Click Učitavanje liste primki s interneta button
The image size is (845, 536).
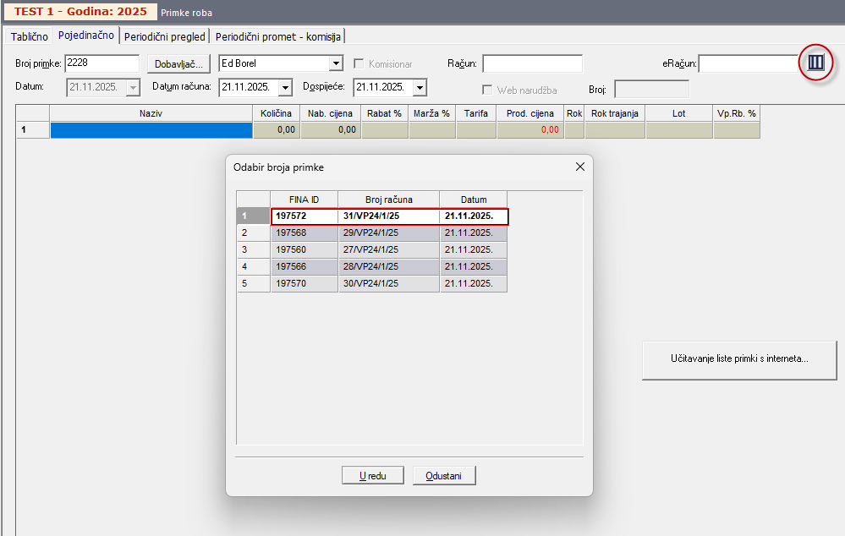pos(738,359)
